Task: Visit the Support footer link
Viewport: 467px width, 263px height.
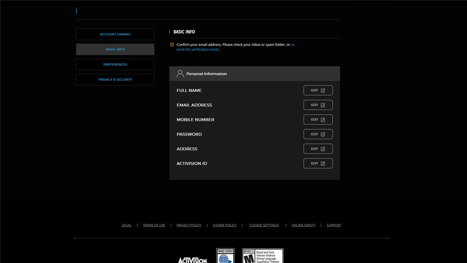Action: click(334, 225)
